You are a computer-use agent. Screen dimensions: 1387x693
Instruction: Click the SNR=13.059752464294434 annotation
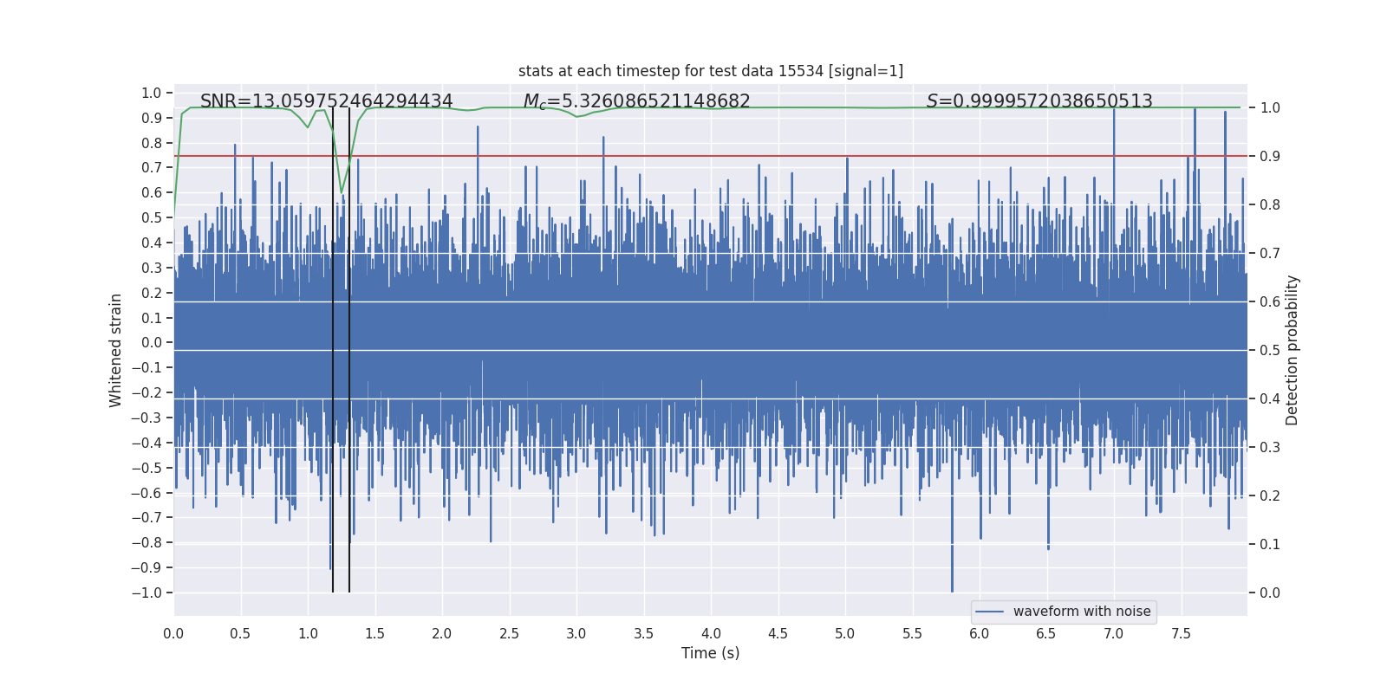327,101
